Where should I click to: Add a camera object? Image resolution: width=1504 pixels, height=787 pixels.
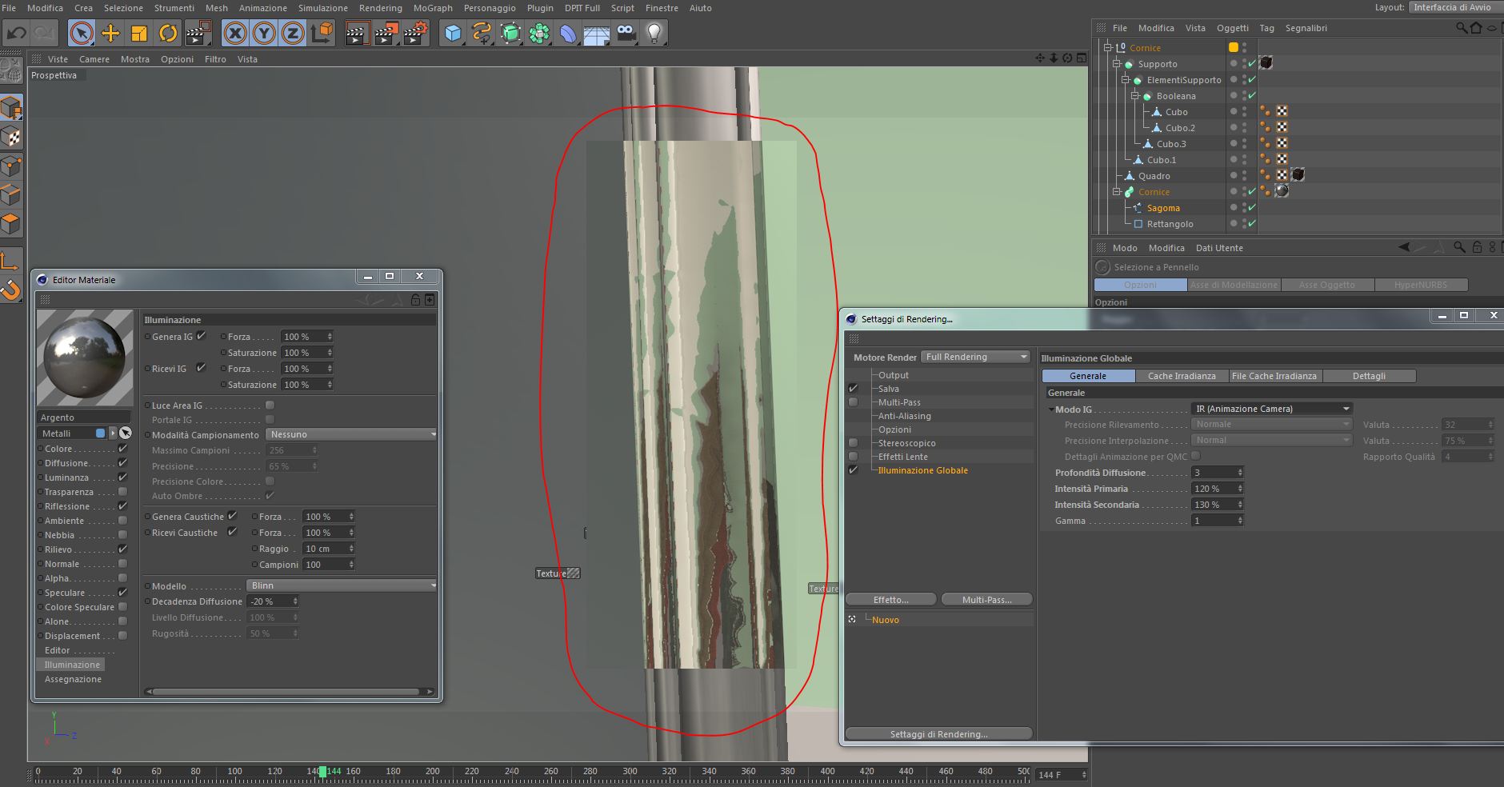coord(626,33)
